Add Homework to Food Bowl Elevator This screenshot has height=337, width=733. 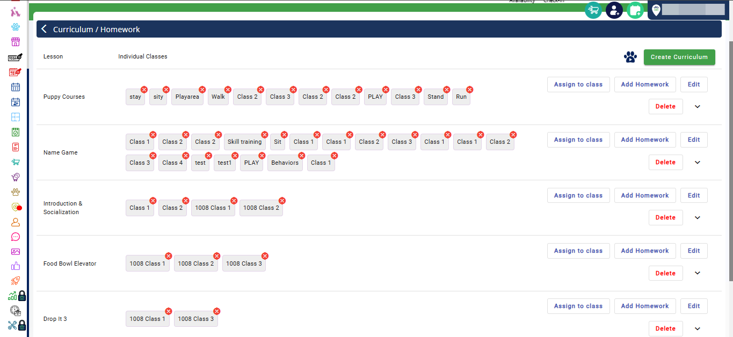coord(645,251)
